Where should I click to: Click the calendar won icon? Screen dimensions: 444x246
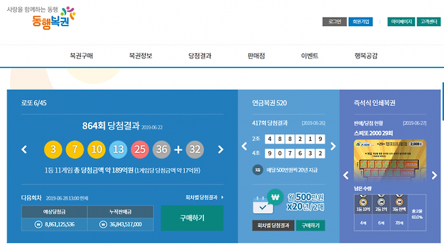coord(268,202)
